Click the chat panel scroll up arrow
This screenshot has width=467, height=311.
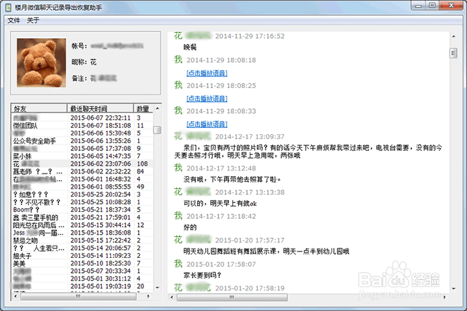[453, 36]
